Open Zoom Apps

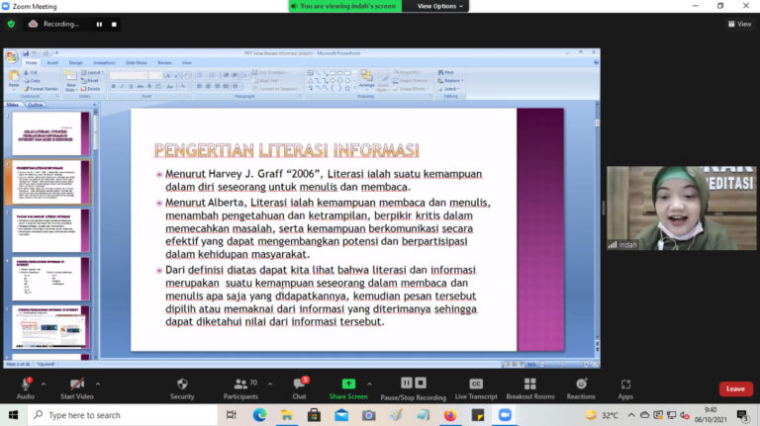pyautogui.click(x=625, y=385)
